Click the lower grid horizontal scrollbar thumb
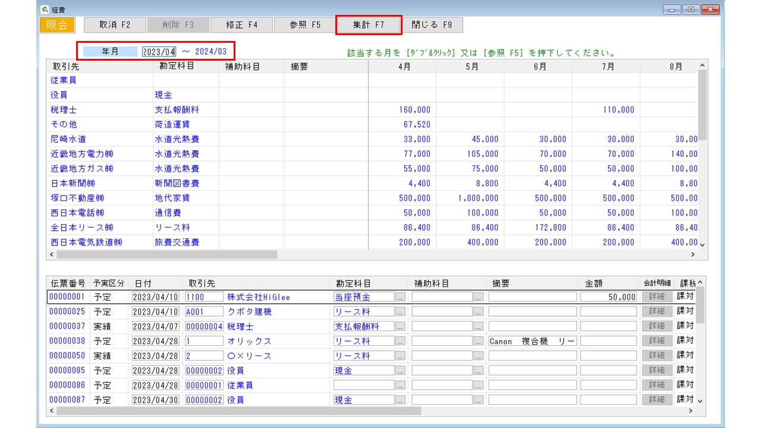Image resolution: width=761 pixels, height=428 pixels. coord(239,411)
